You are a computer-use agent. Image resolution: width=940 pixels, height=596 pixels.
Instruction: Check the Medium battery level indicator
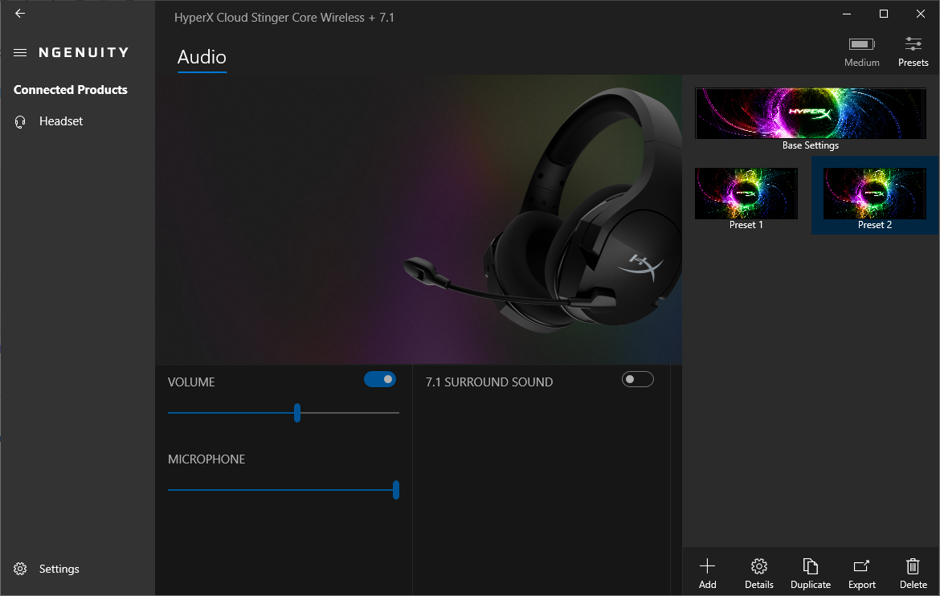861,52
